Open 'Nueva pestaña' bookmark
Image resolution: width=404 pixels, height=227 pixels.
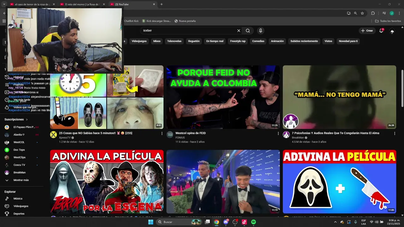(x=185, y=21)
